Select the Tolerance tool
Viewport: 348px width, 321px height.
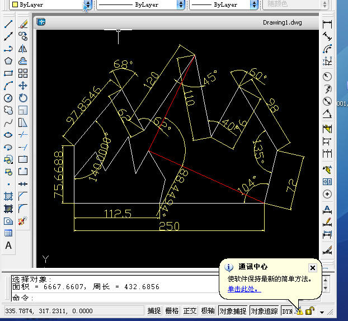327,182
